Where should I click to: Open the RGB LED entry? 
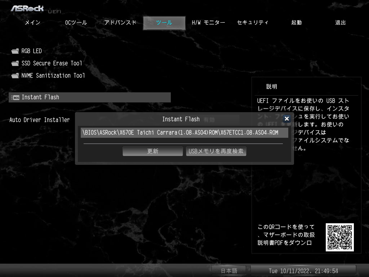32,51
